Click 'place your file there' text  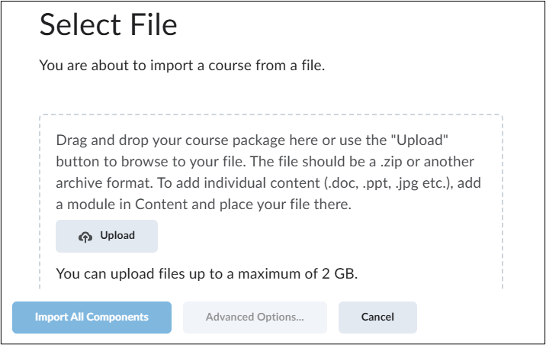pos(285,205)
